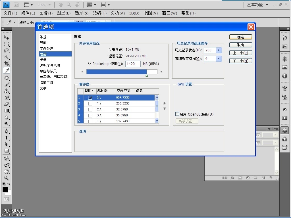
Task: Expand the 基本功能 workspace switcher
Action: (257, 5)
